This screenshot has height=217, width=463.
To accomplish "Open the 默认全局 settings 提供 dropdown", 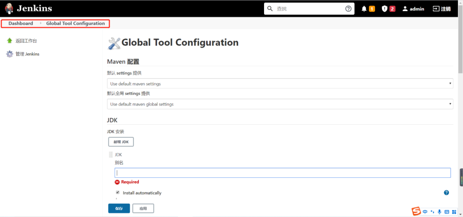I will pos(280,104).
